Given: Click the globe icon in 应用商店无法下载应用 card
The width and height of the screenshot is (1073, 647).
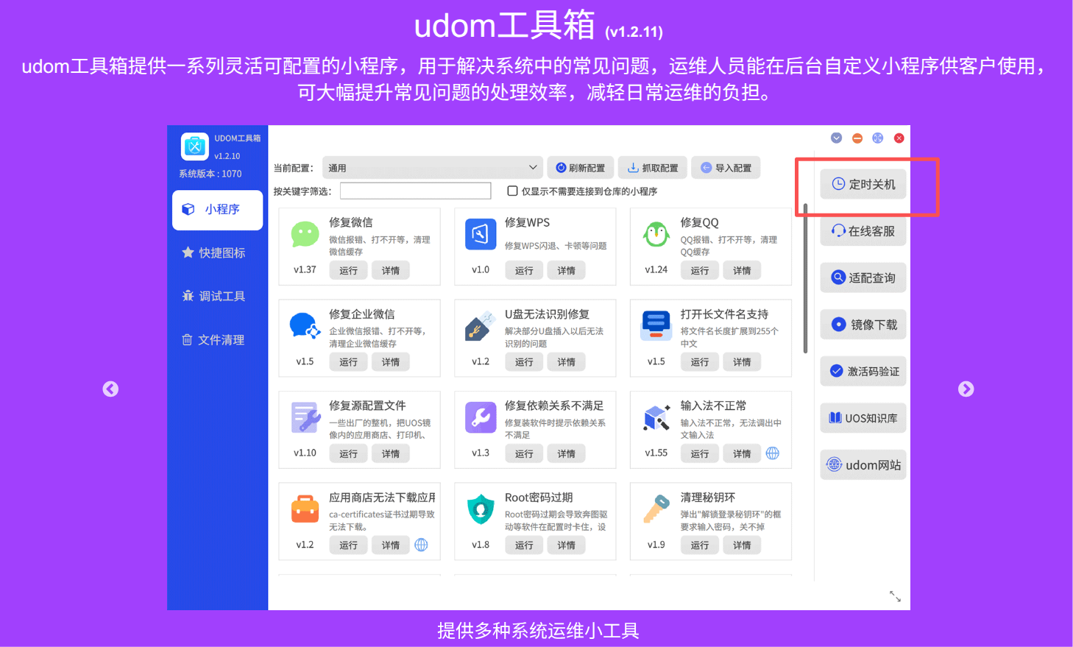Looking at the screenshot, I should coord(421,545).
